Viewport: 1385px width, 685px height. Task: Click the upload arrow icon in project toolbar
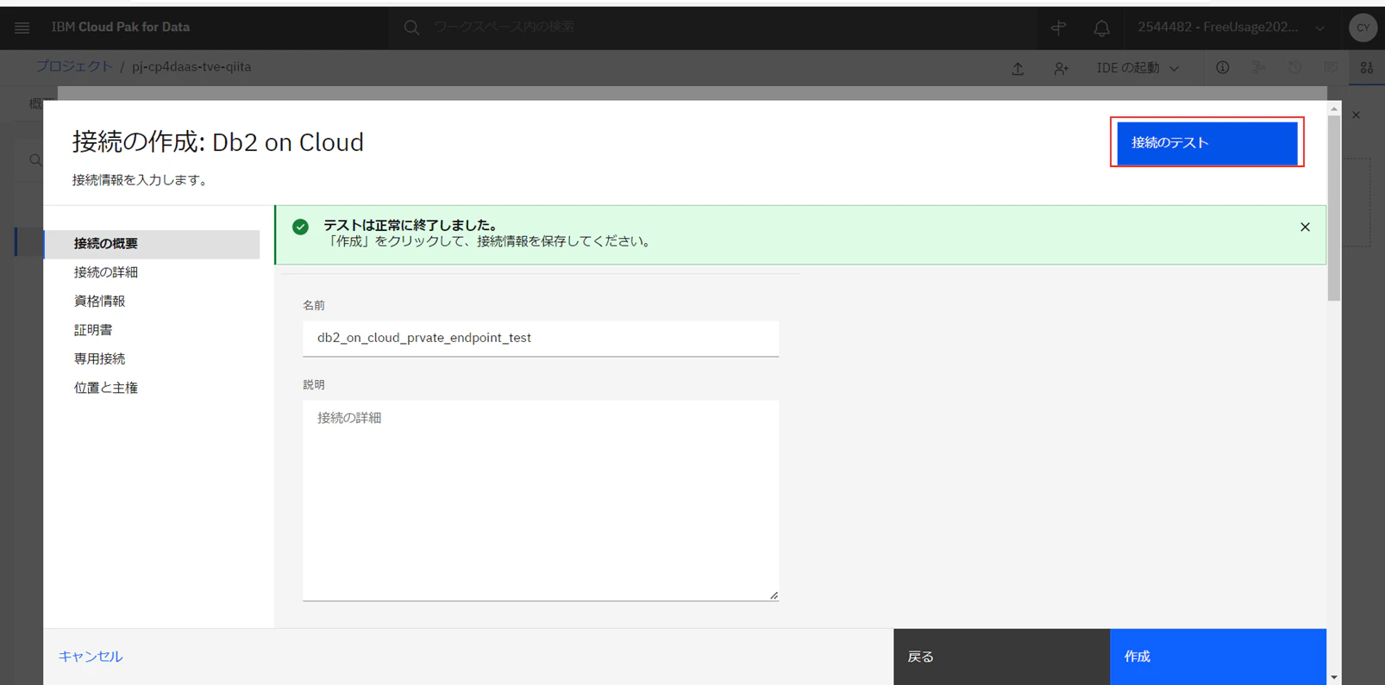coord(1018,68)
